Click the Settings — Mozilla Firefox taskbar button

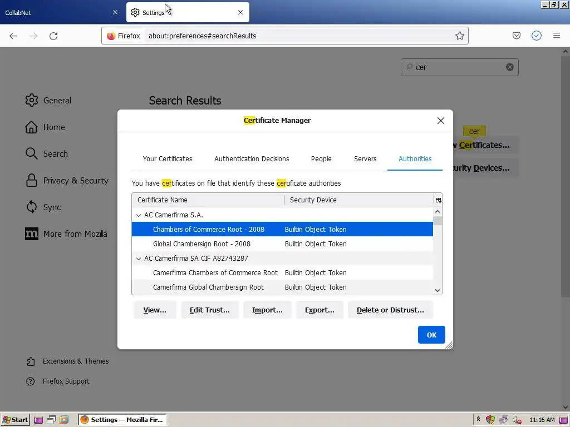coord(122,420)
